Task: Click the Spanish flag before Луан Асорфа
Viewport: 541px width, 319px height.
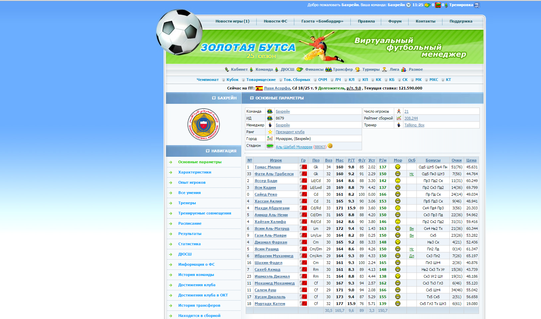Action: 259,88
